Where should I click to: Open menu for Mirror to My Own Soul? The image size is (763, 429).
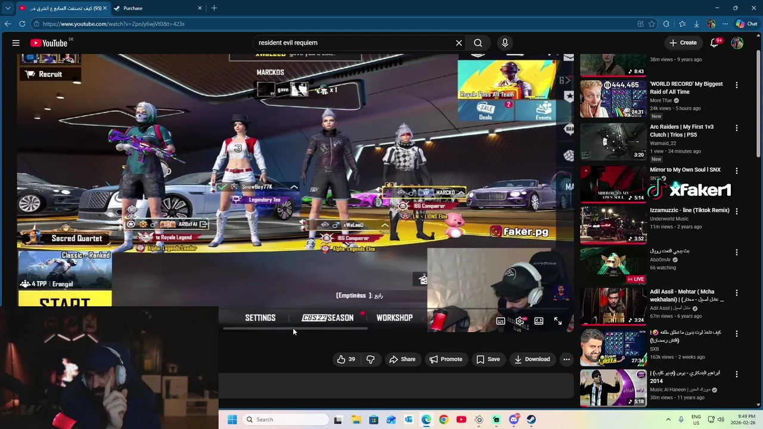point(737,171)
